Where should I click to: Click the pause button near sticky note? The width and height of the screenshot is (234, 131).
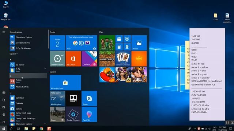coord(227,122)
